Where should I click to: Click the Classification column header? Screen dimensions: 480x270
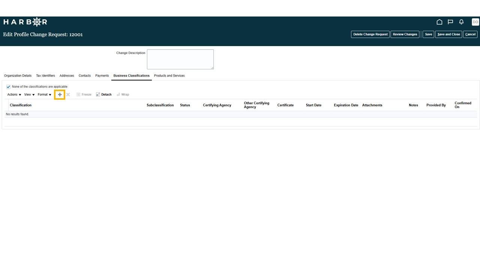click(21, 105)
